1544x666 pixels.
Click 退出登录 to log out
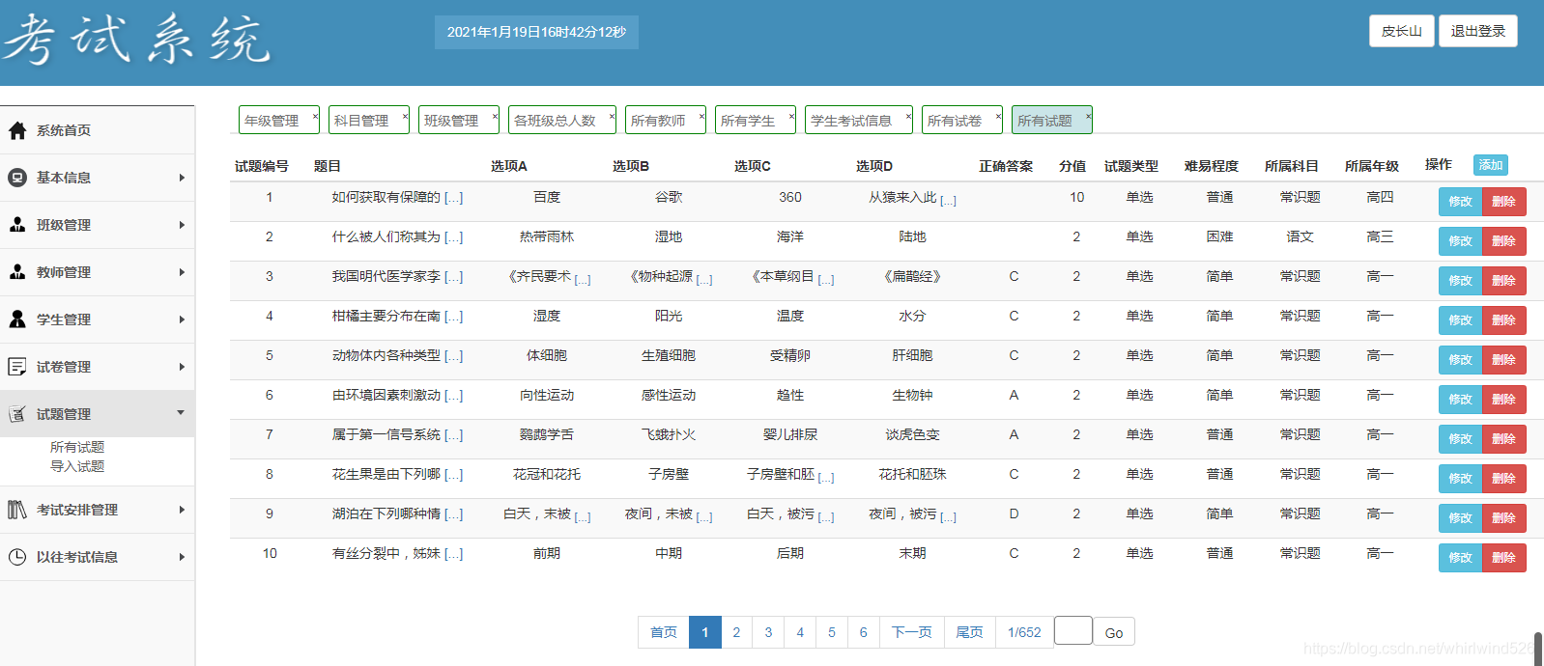point(1478,31)
